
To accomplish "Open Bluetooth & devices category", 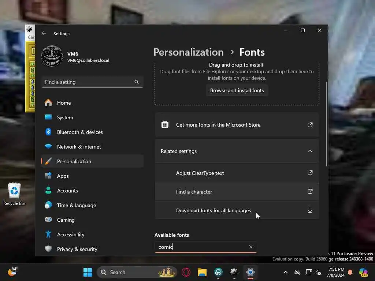I will tap(92, 132).
